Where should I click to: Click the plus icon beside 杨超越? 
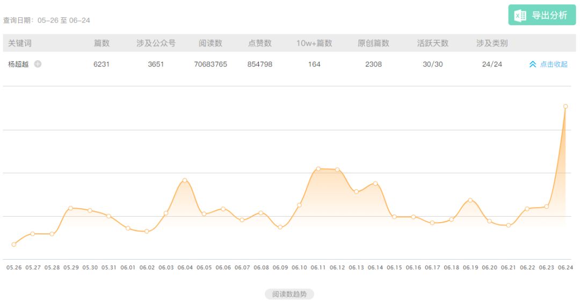tap(38, 64)
